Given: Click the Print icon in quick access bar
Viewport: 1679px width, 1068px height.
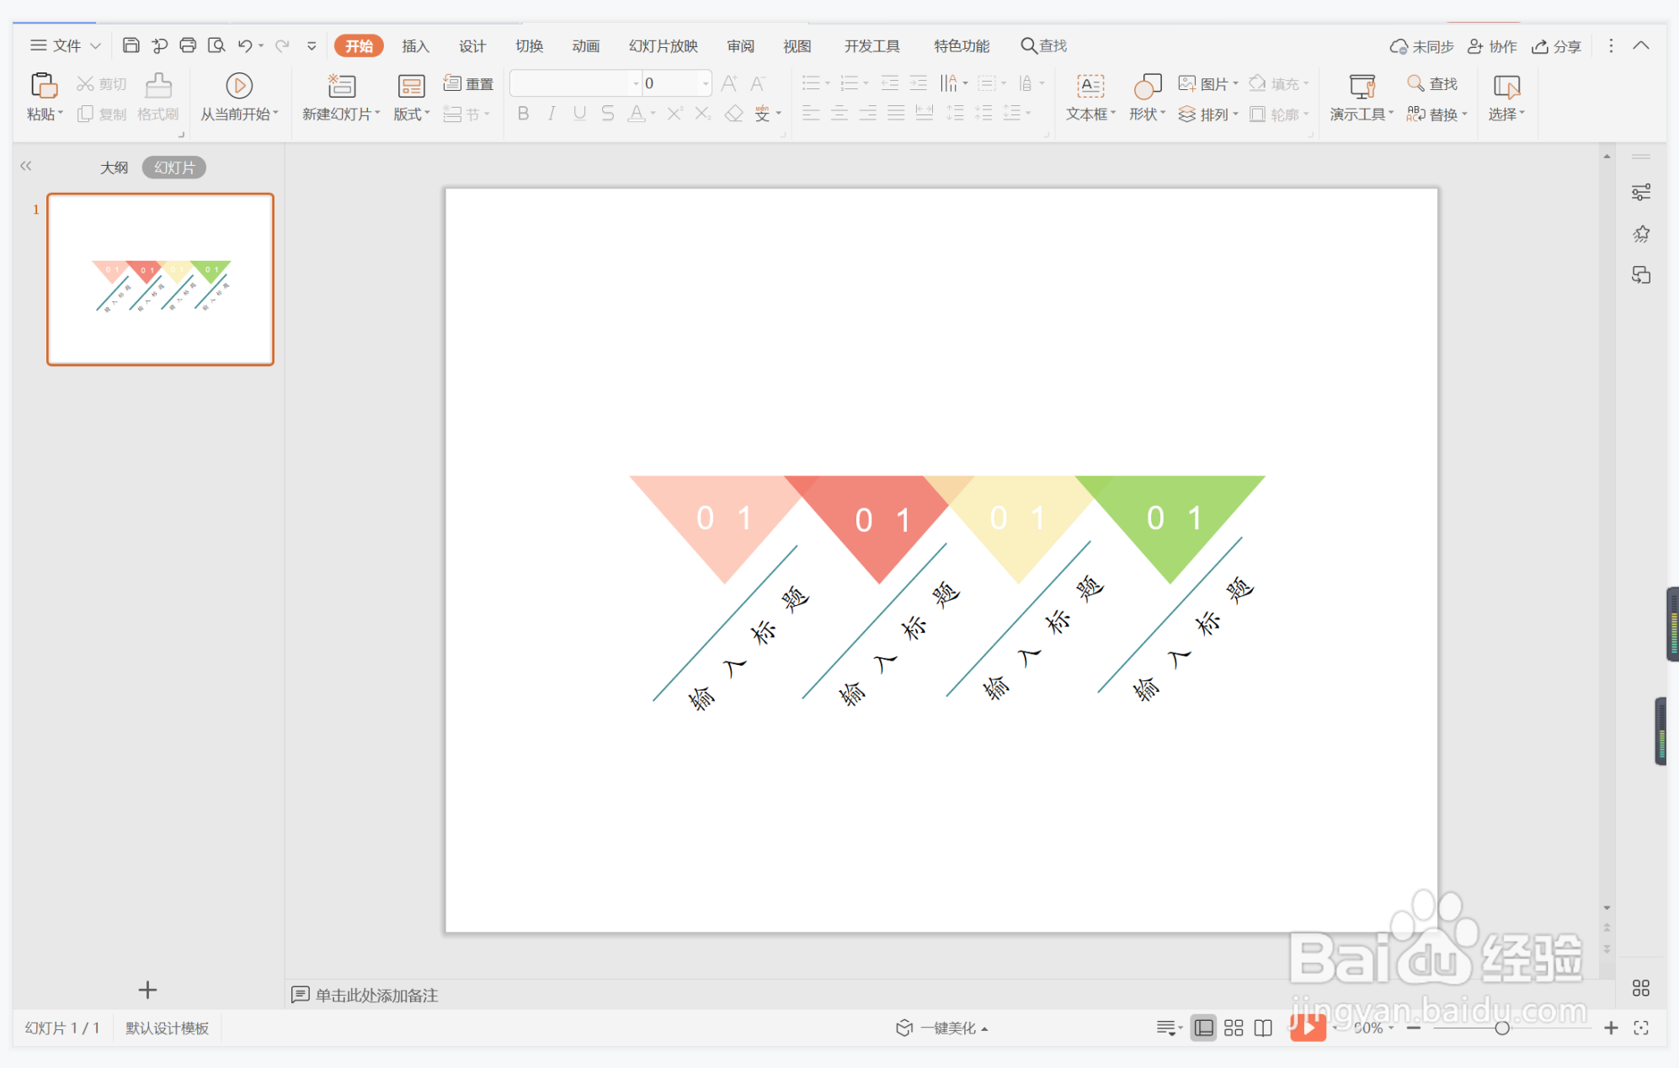Looking at the screenshot, I should tap(188, 45).
